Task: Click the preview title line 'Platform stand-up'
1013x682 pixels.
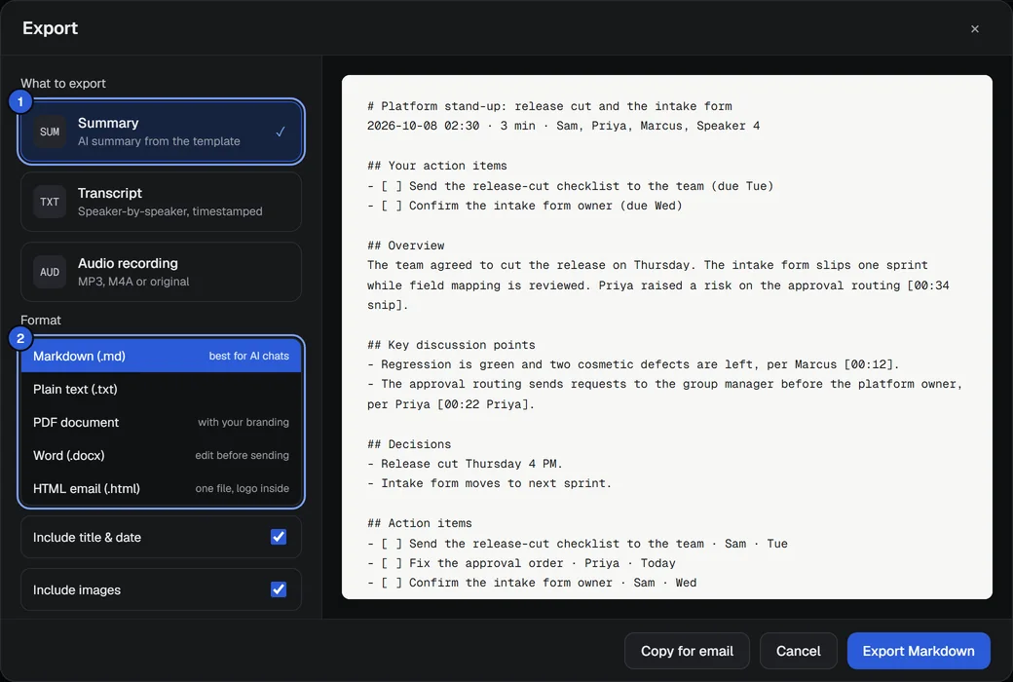Action: tap(549, 106)
